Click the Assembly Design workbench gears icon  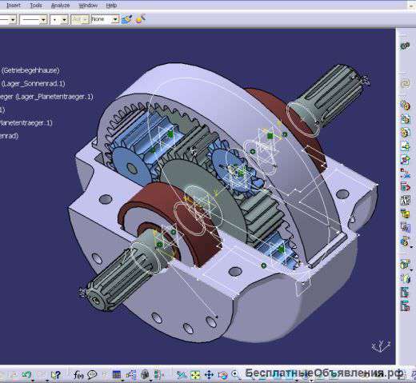[405, 46]
